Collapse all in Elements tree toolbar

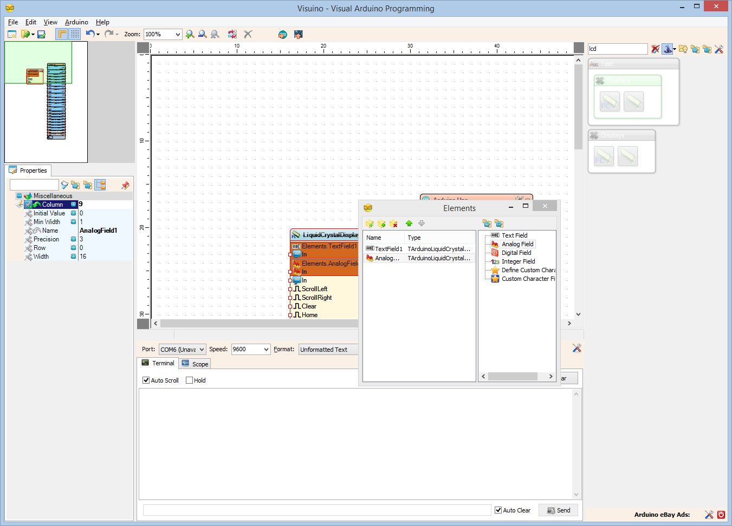pyautogui.click(x=499, y=223)
